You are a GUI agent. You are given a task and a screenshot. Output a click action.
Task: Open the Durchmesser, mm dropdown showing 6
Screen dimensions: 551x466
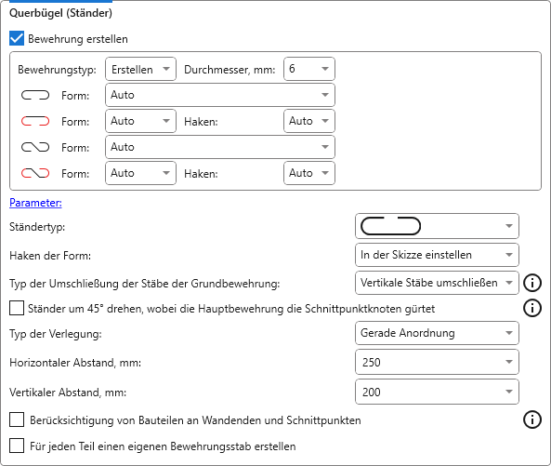309,69
